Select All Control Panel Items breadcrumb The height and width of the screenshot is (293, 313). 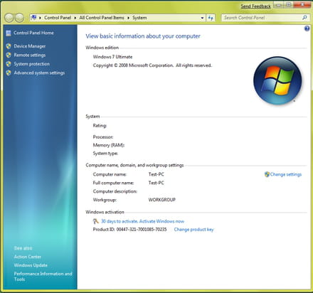(102, 18)
